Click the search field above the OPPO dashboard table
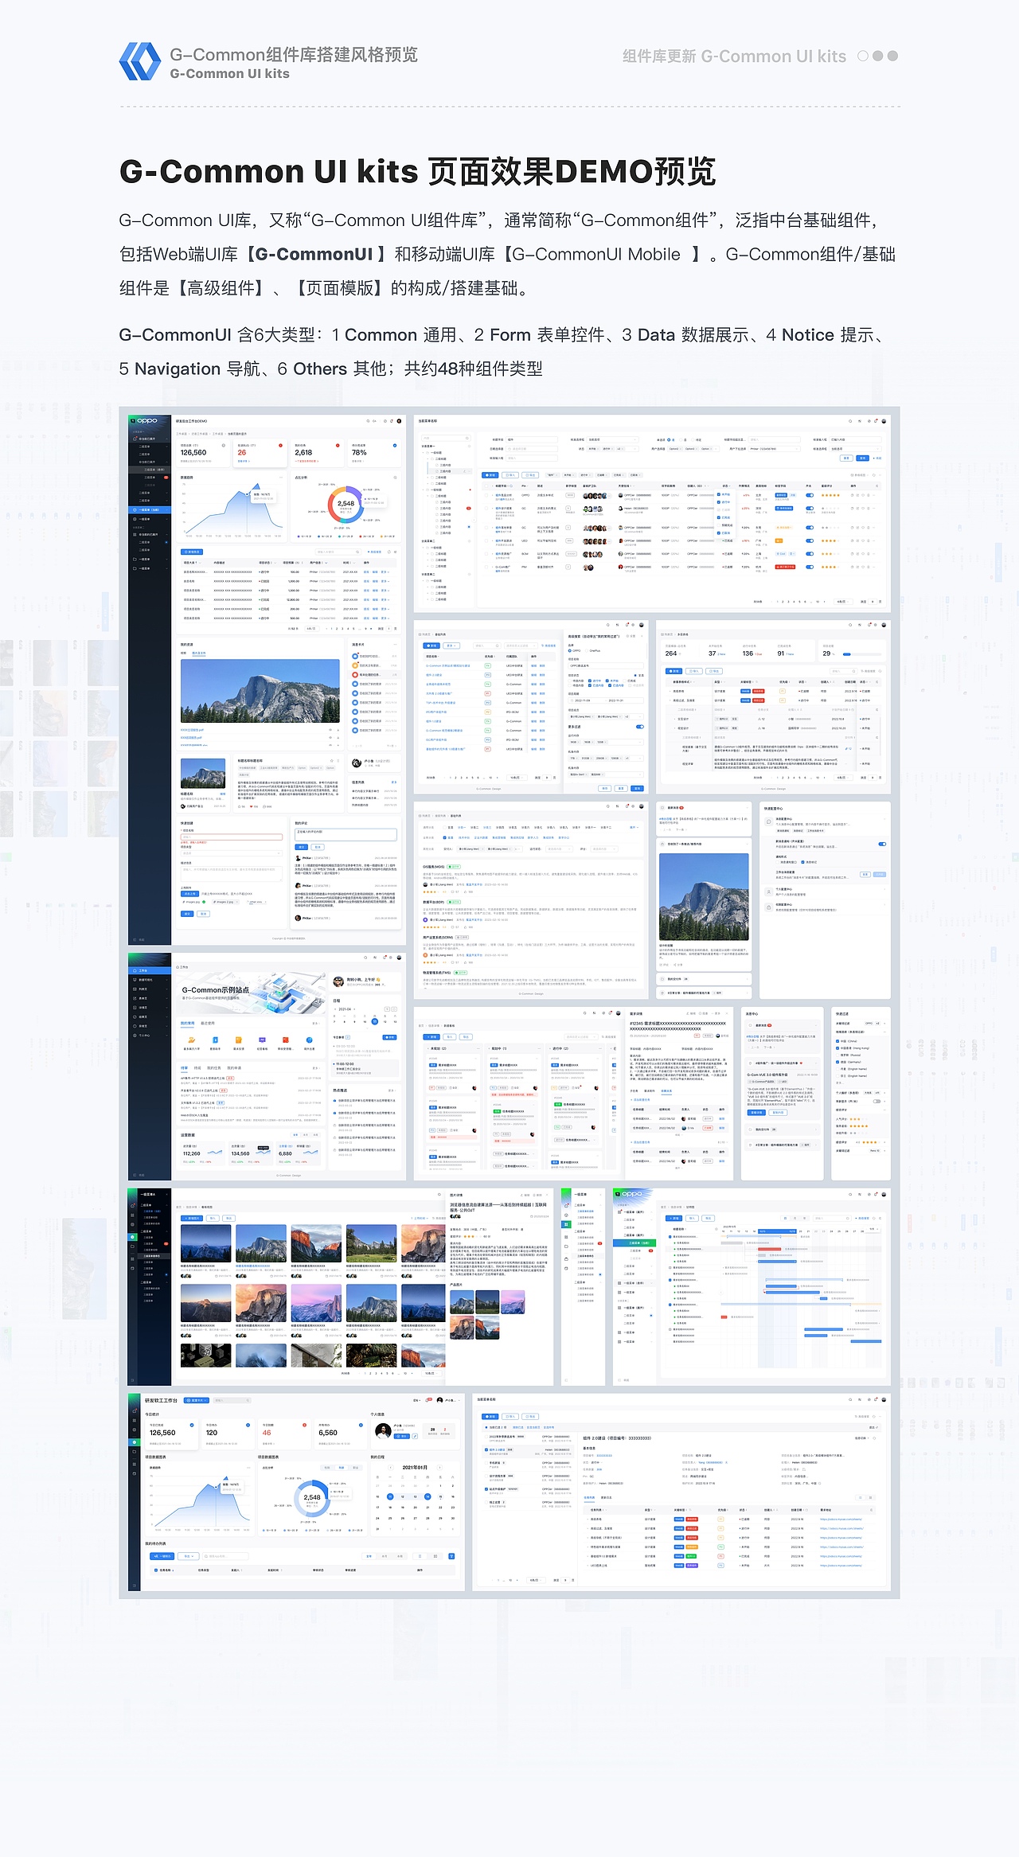The height and width of the screenshot is (1857, 1019). 338,552
